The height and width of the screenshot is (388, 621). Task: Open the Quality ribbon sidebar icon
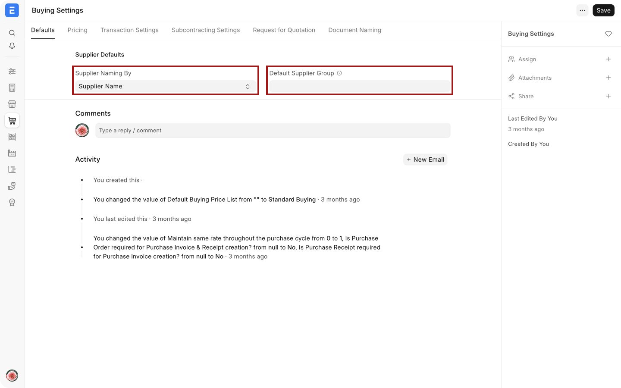point(12,202)
